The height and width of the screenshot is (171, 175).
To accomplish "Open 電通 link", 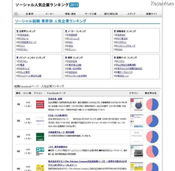I will [22, 65].
